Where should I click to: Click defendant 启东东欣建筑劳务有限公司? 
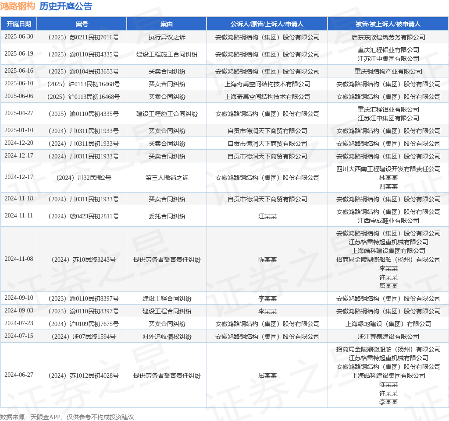[x=388, y=37]
